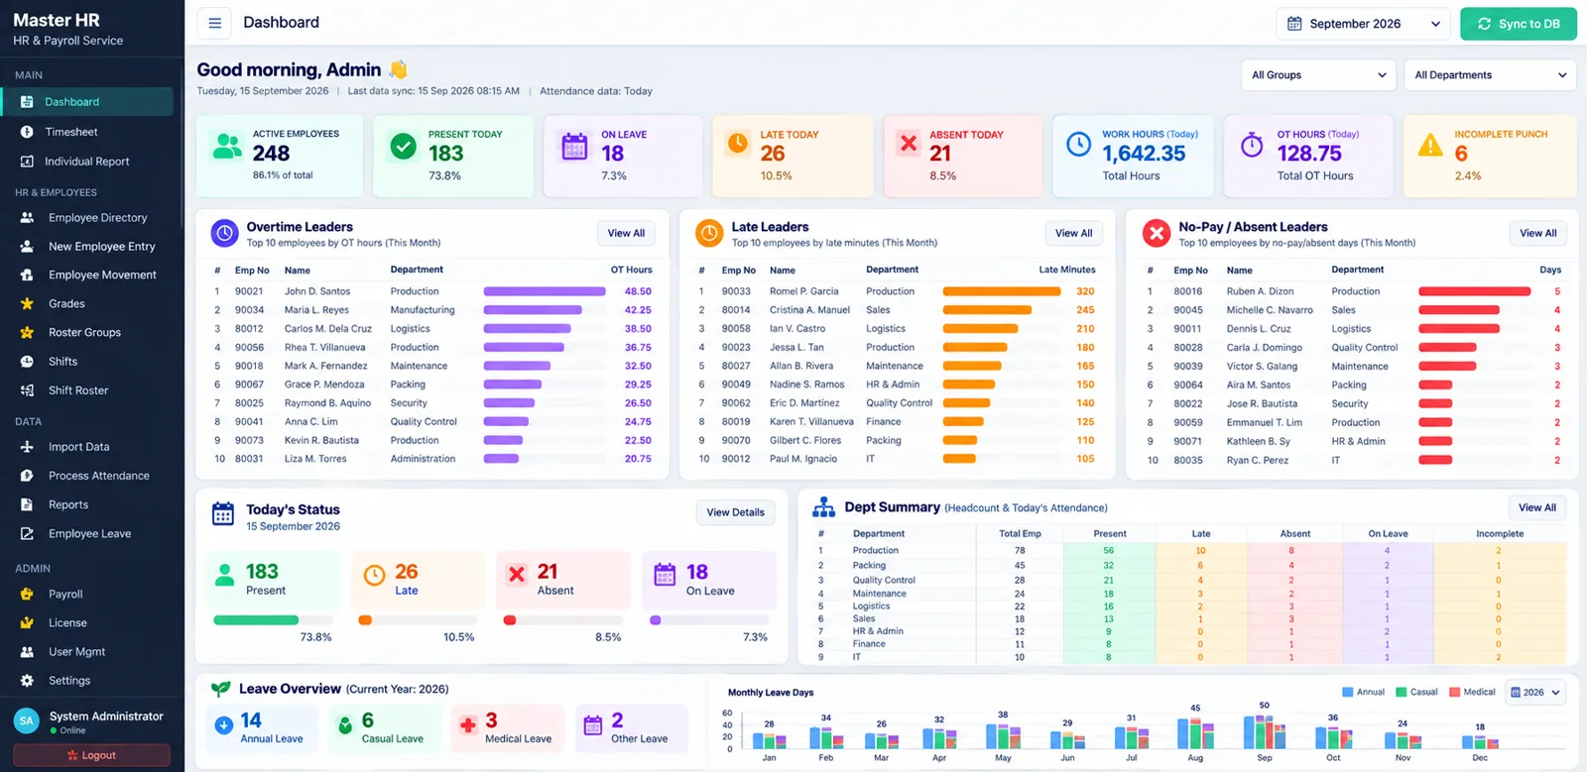The height and width of the screenshot is (772, 1587).
Task: Open Dashboard in the sidebar
Action: pyautogui.click(x=87, y=102)
